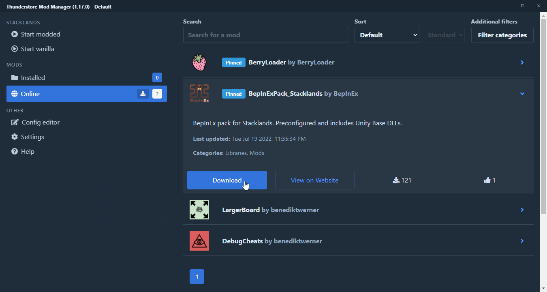Click inside the mod search field

[x=265, y=35]
